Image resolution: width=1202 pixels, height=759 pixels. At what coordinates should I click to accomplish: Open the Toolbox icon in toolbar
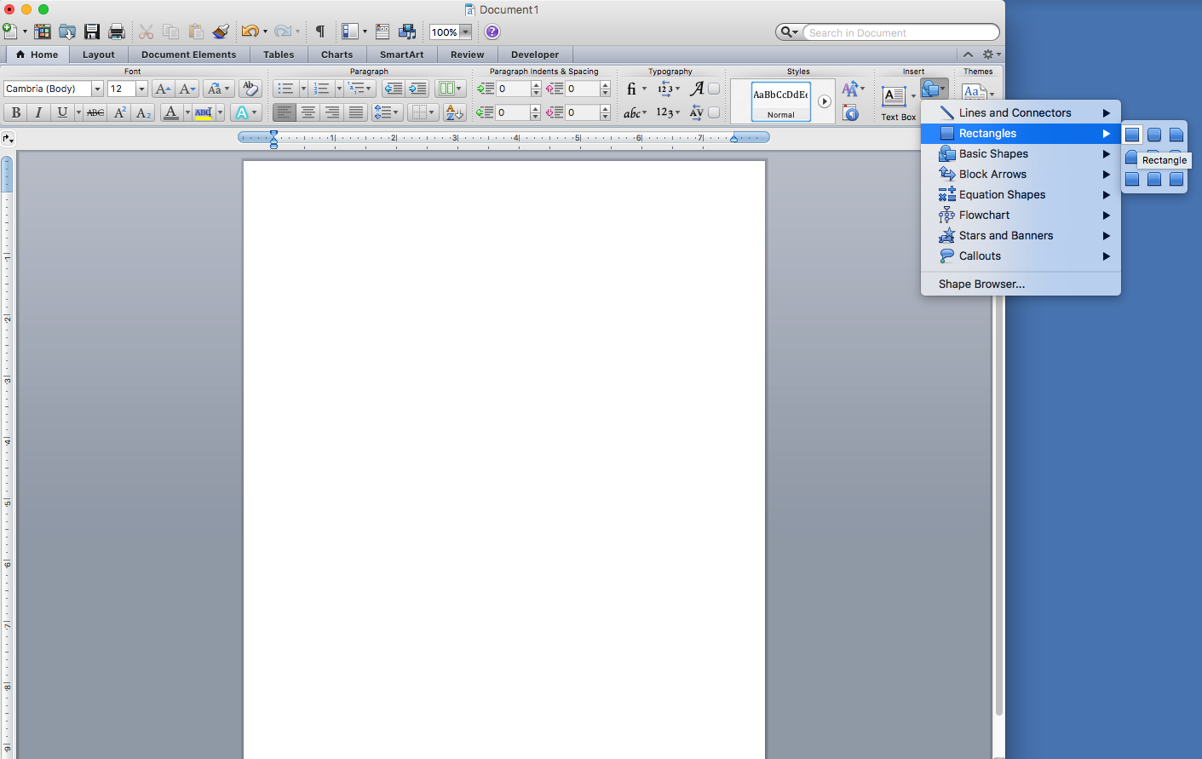[382, 32]
